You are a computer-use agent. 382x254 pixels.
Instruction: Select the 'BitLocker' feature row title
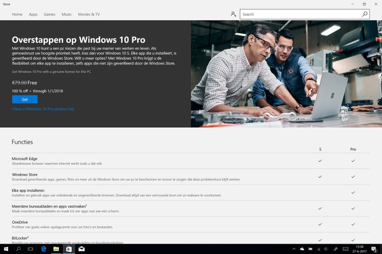(x=20, y=238)
